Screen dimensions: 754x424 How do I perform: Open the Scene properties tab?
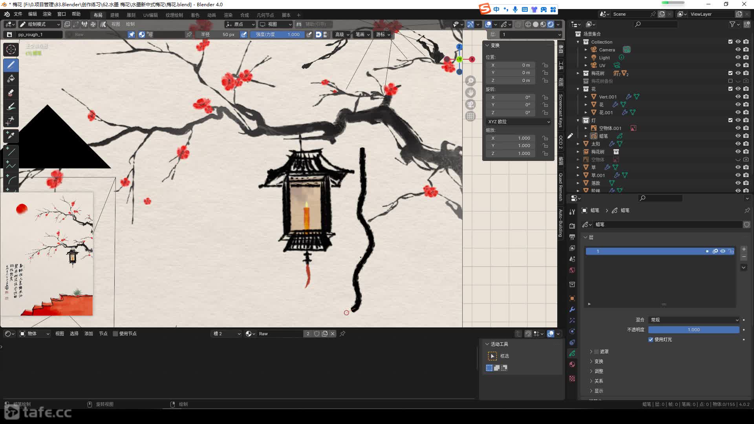pyautogui.click(x=572, y=259)
